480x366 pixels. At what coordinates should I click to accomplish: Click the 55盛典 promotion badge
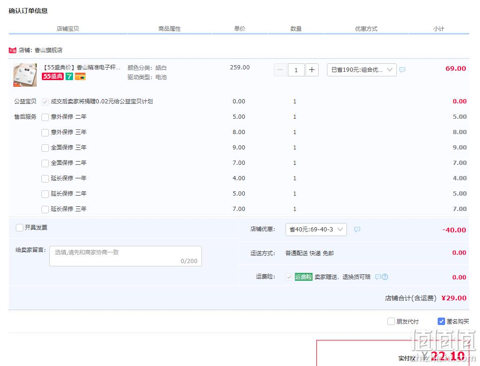(x=53, y=76)
